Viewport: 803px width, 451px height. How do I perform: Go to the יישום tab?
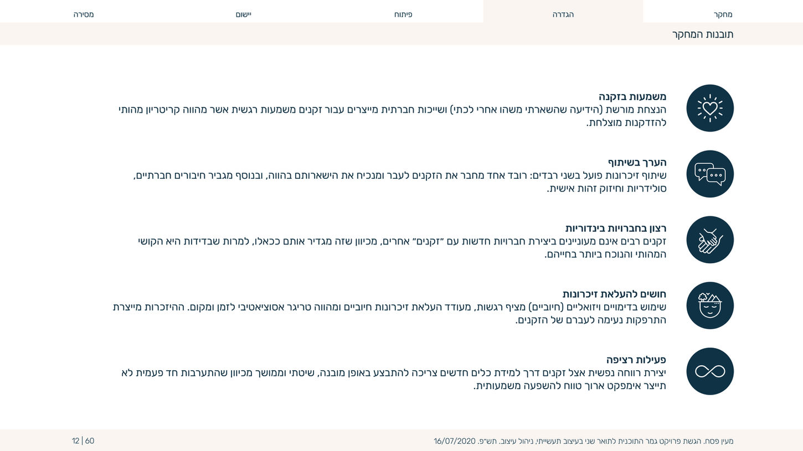244,14
